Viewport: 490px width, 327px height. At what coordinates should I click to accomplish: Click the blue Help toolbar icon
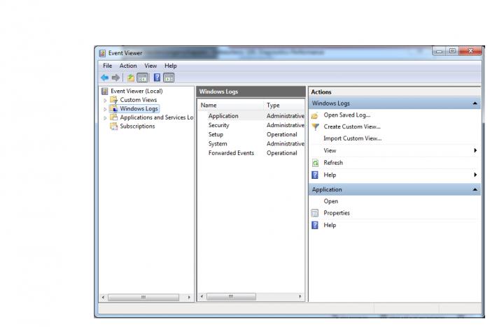point(157,78)
